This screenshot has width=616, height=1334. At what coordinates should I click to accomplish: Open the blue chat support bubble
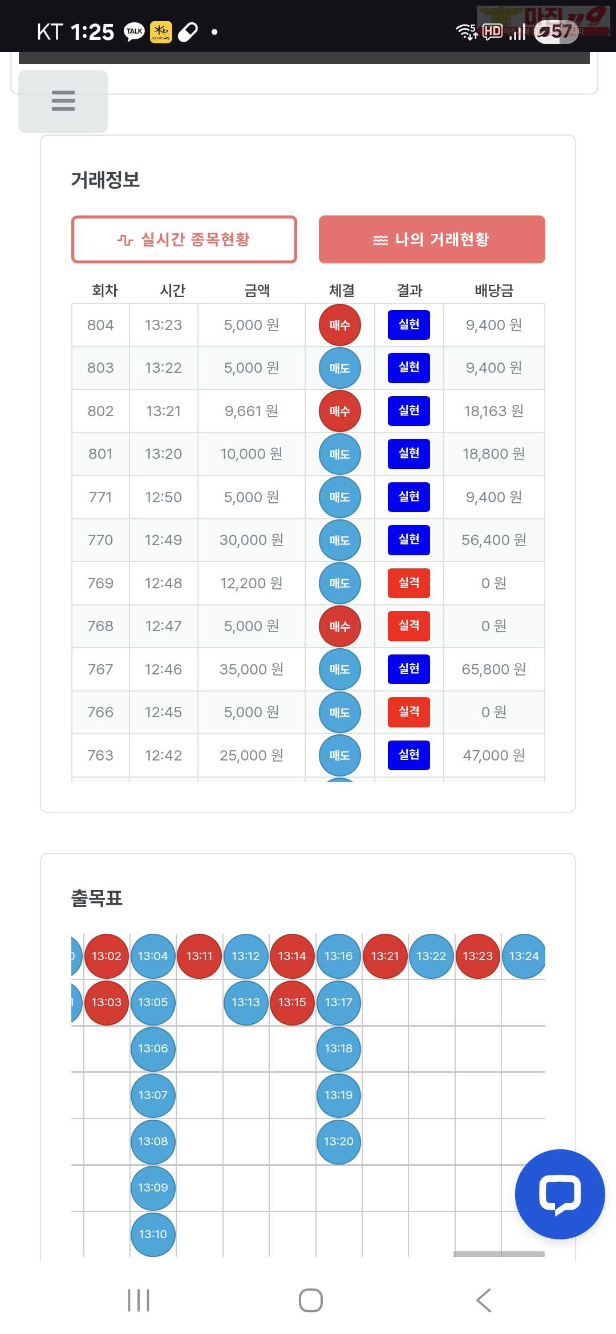pyautogui.click(x=560, y=1194)
